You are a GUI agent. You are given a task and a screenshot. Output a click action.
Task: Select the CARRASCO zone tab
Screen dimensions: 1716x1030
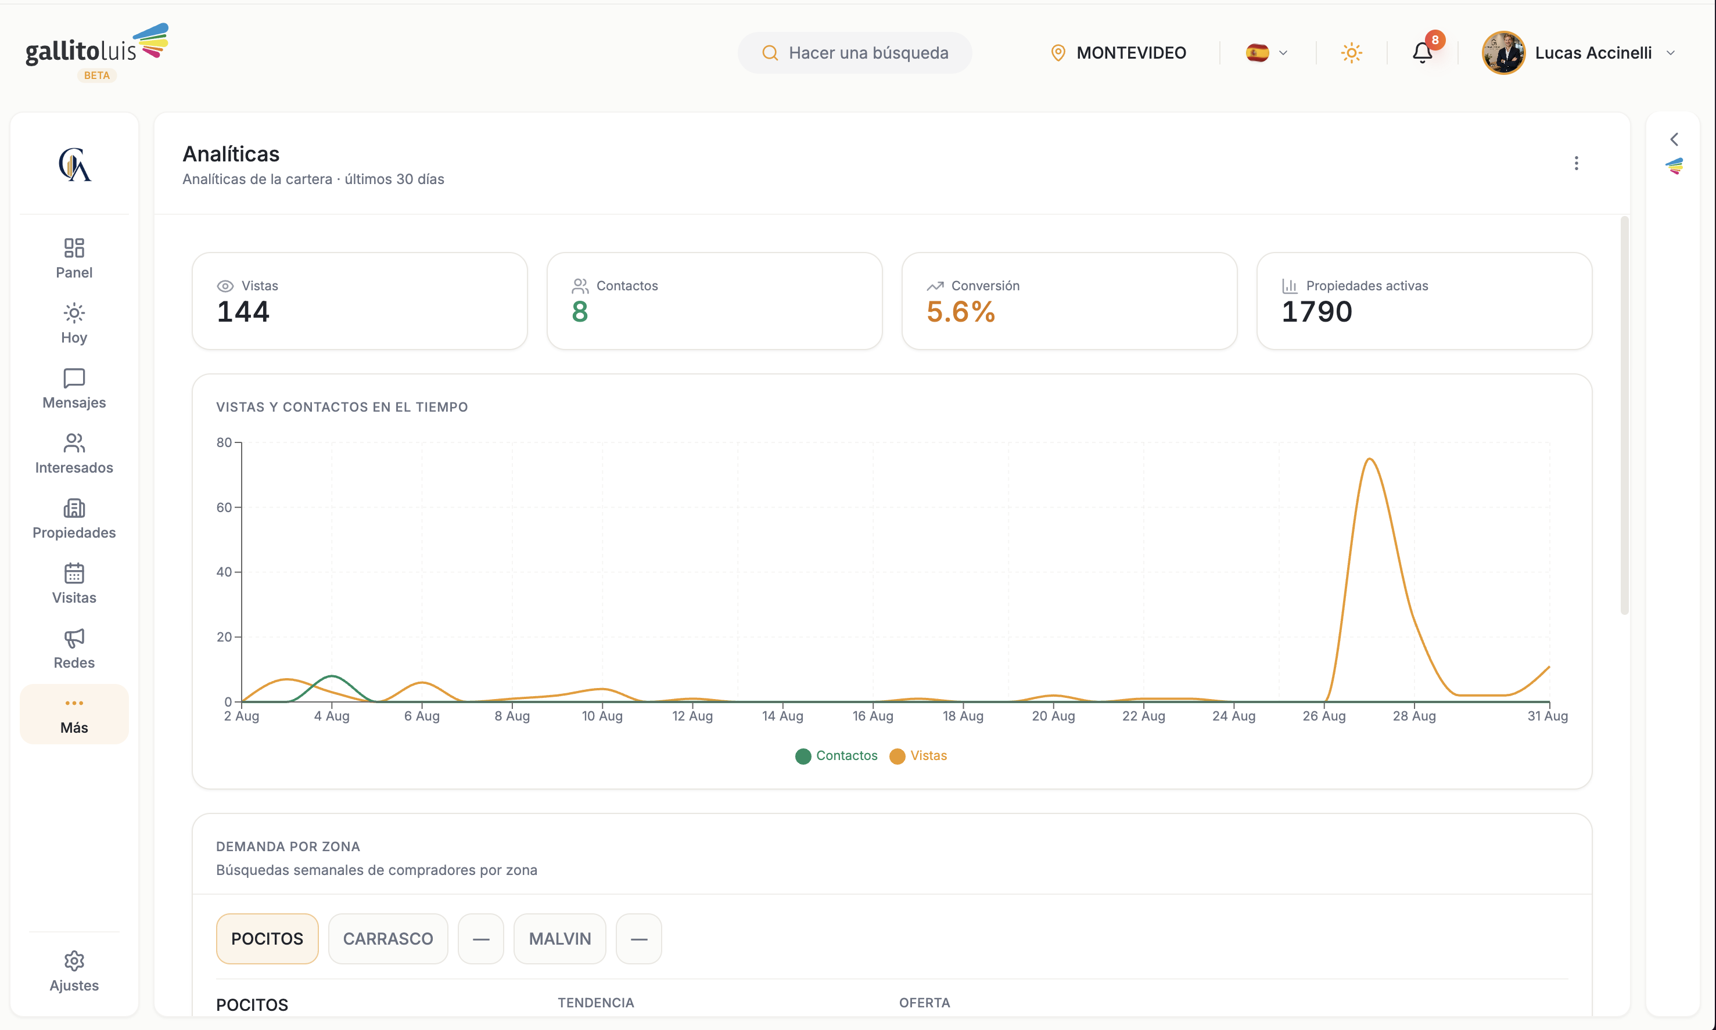(388, 938)
